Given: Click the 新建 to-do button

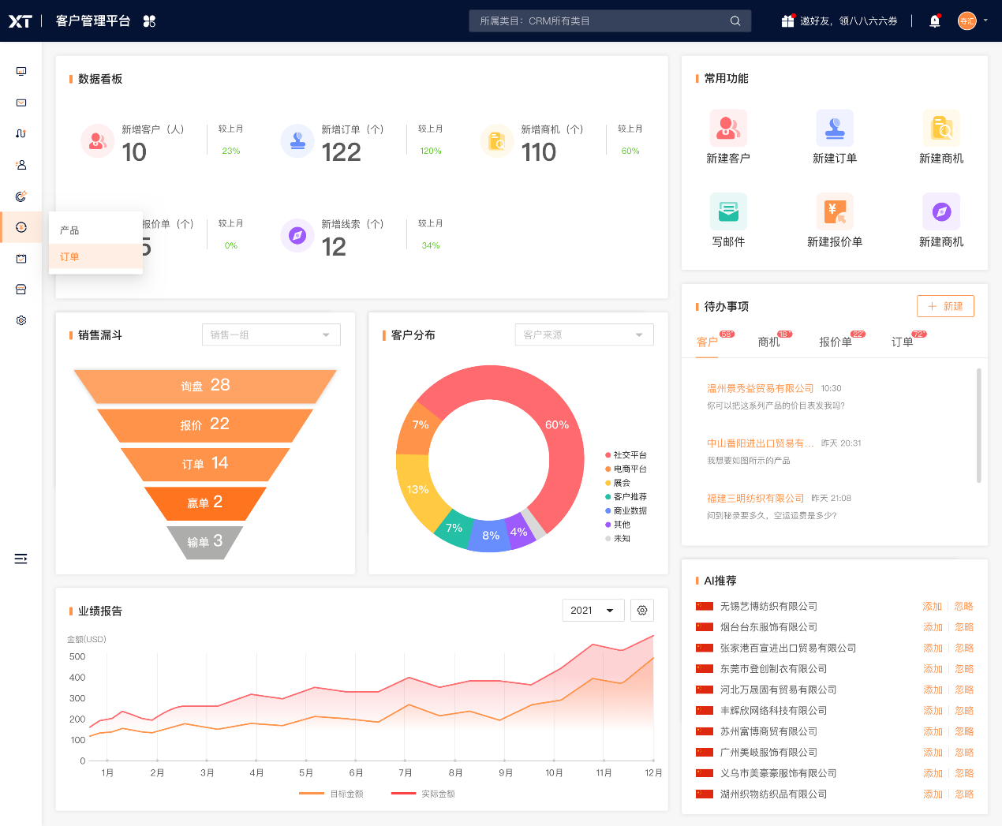Looking at the screenshot, I should click(945, 306).
